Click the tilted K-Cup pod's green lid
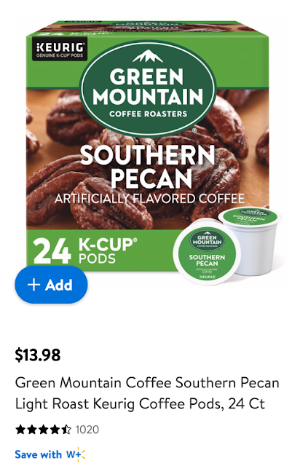 point(207,253)
